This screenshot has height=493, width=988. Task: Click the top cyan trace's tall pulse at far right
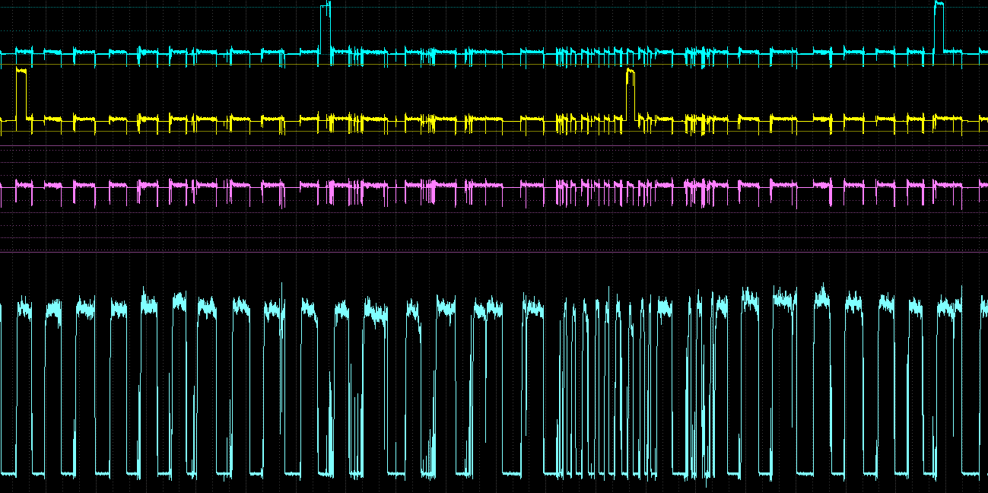939,27
